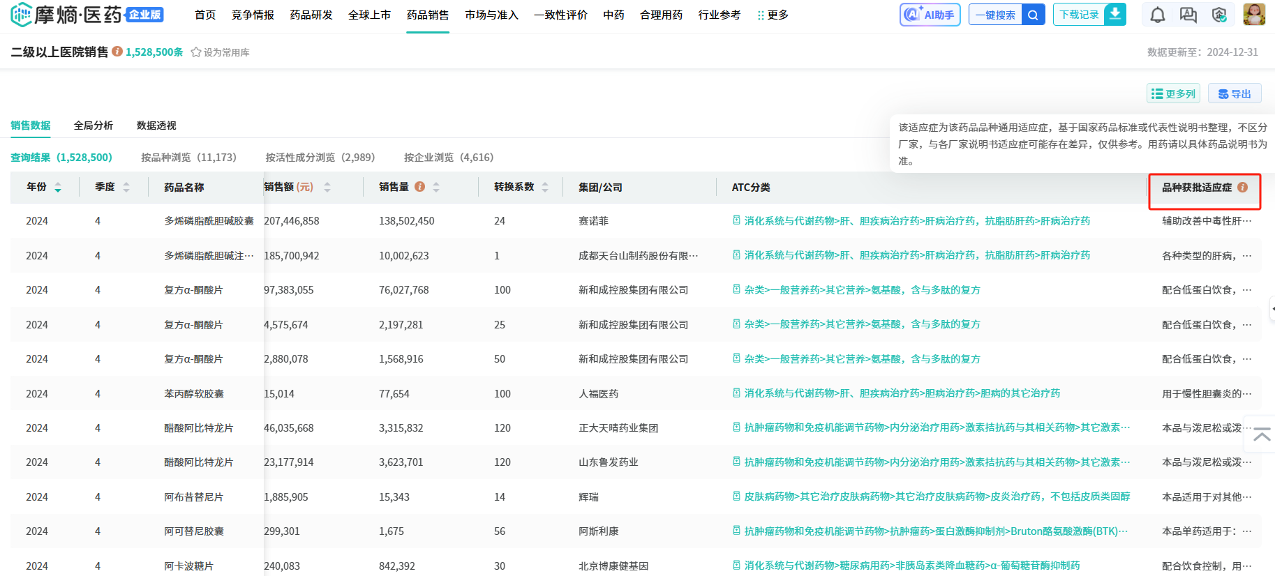Open the translation chat icon
The width and height of the screenshot is (1275, 576).
coord(1188,15)
